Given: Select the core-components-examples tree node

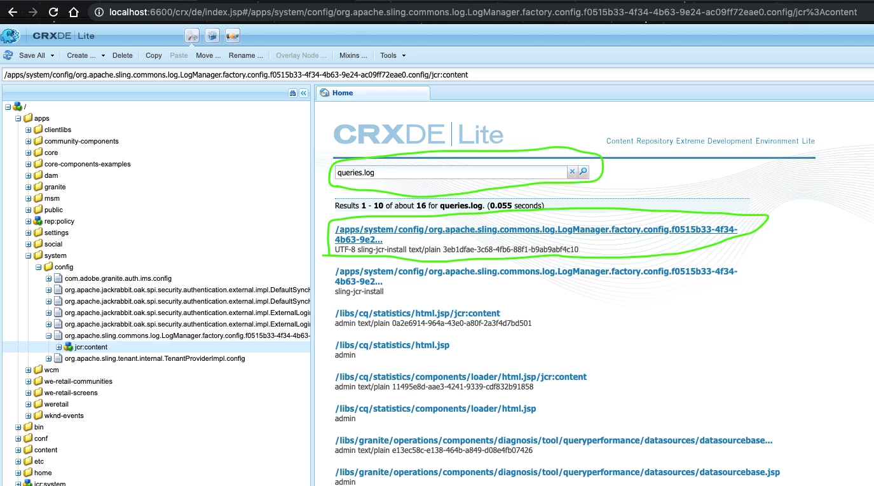Looking at the screenshot, I should [88, 164].
